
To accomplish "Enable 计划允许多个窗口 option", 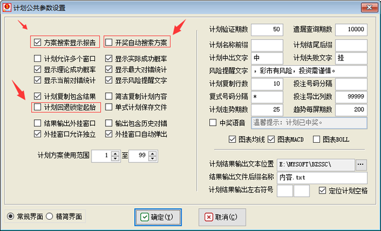I will coord(38,58).
